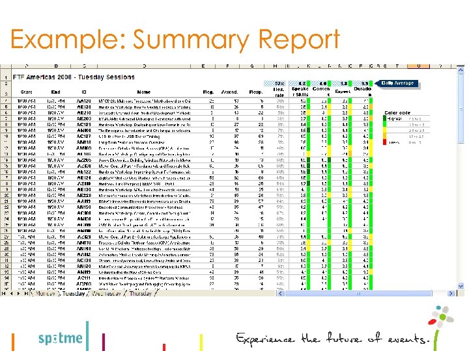The height and width of the screenshot is (351, 469).
Task: Click the "Reg." column heading cell
Action: tap(208, 92)
